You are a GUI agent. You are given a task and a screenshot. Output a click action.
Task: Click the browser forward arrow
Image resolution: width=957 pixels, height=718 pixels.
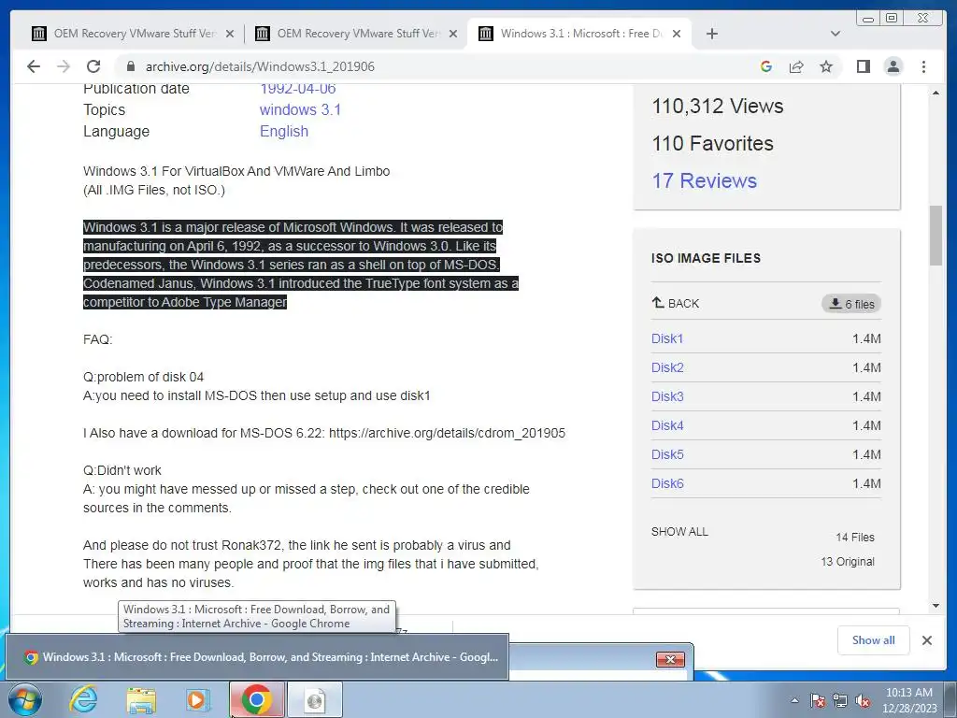64,66
